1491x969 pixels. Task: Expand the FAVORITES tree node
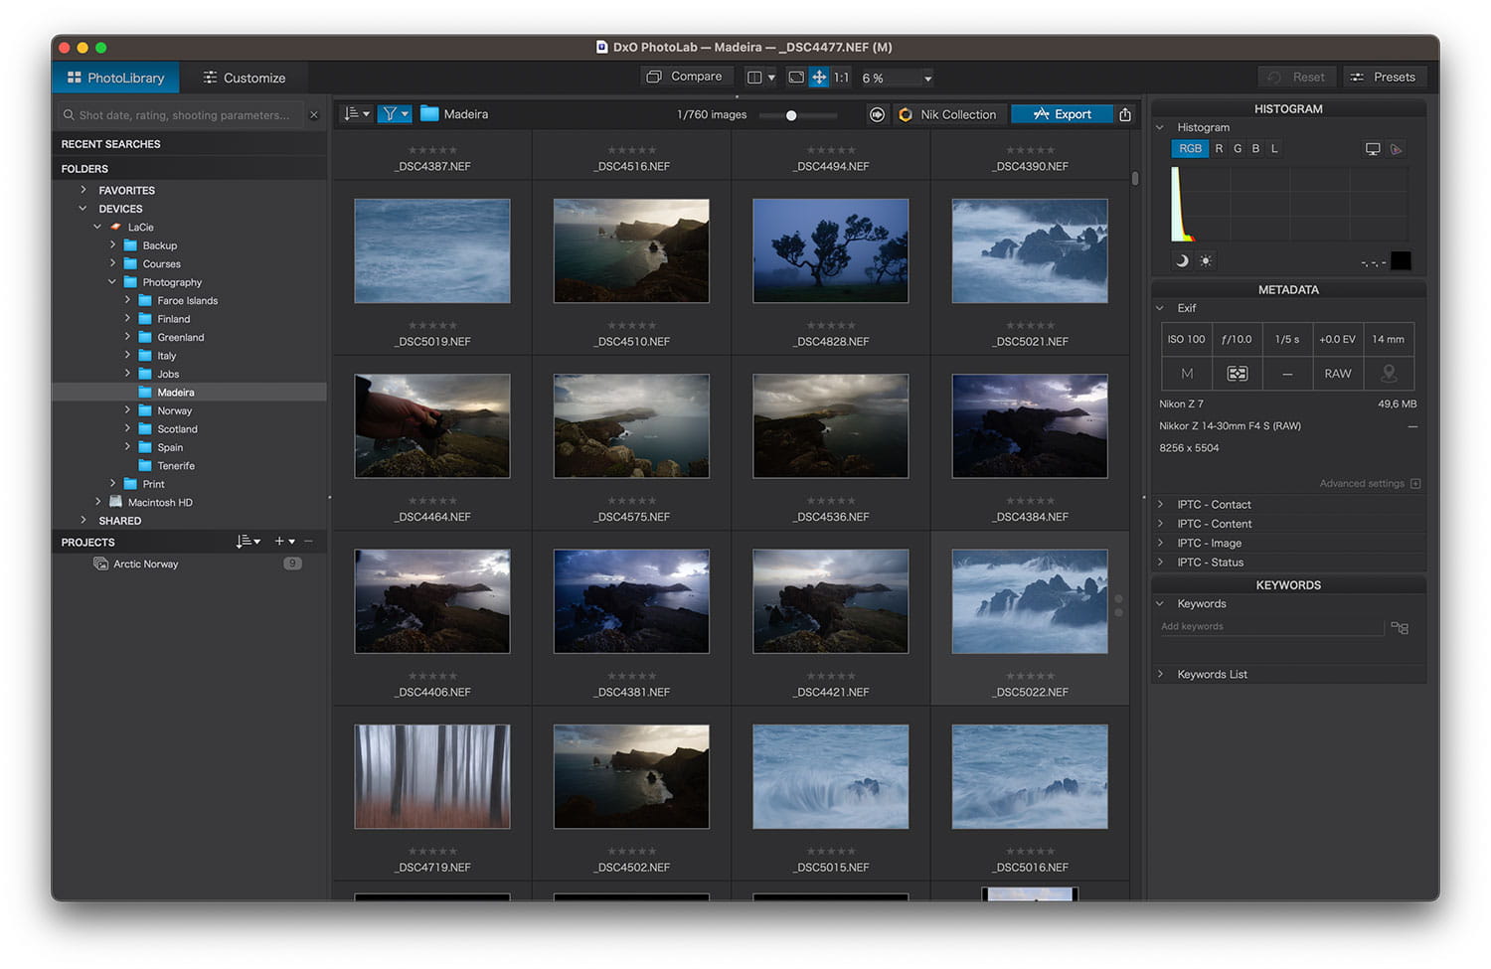(x=83, y=190)
